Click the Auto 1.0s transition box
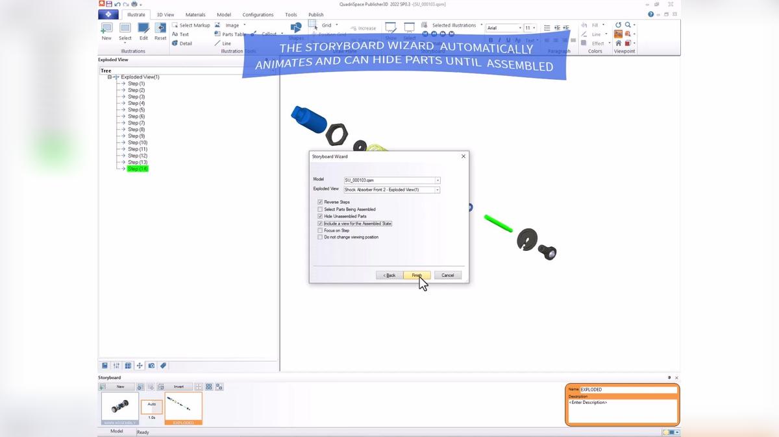This screenshot has width=779, height=437. point(152,408)
